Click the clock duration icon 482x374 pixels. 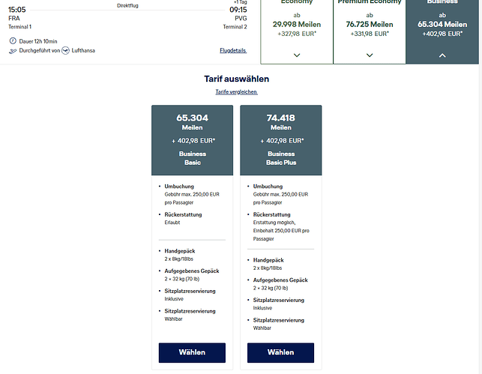tap(13, 41)
